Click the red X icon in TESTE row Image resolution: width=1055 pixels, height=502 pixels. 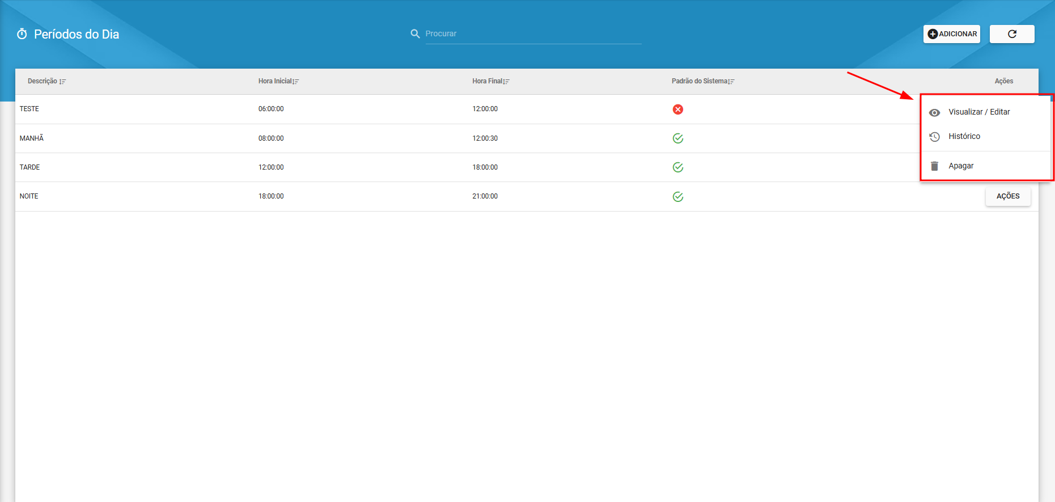point(677,109)
